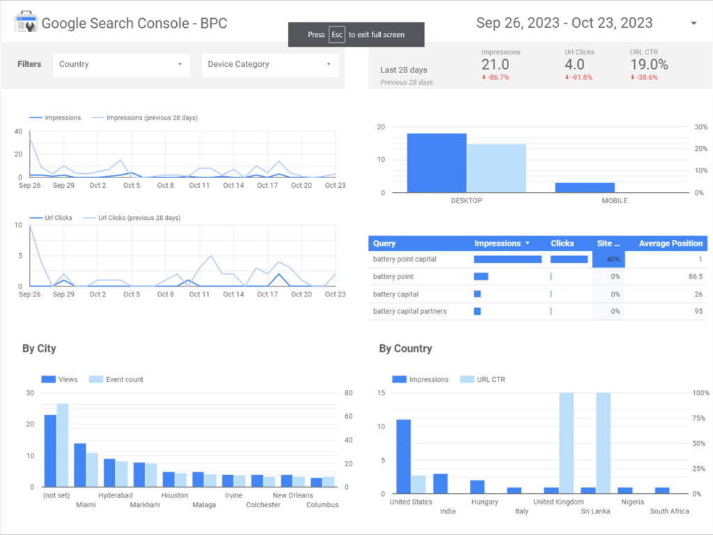Select the 'battery point capital' query row
Image resolution: width=713 pixels, height=535 pixels.
(405, 259)
